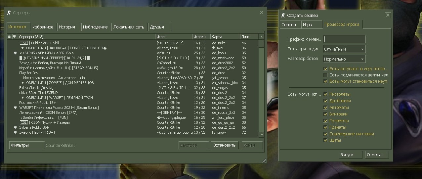The width and height of the screenshot is (422, 179).
Task: Select server 'ONEKILL.RU | ZOMBIE | ДОМ МЕРТВЕЦОВ'
Action: pos(133,83)
